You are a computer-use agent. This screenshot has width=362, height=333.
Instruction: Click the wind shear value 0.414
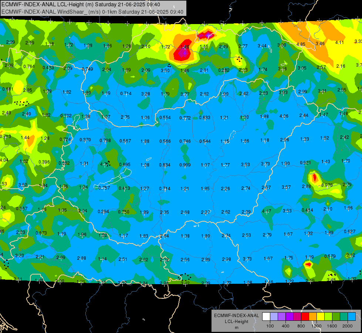[307, 210]
